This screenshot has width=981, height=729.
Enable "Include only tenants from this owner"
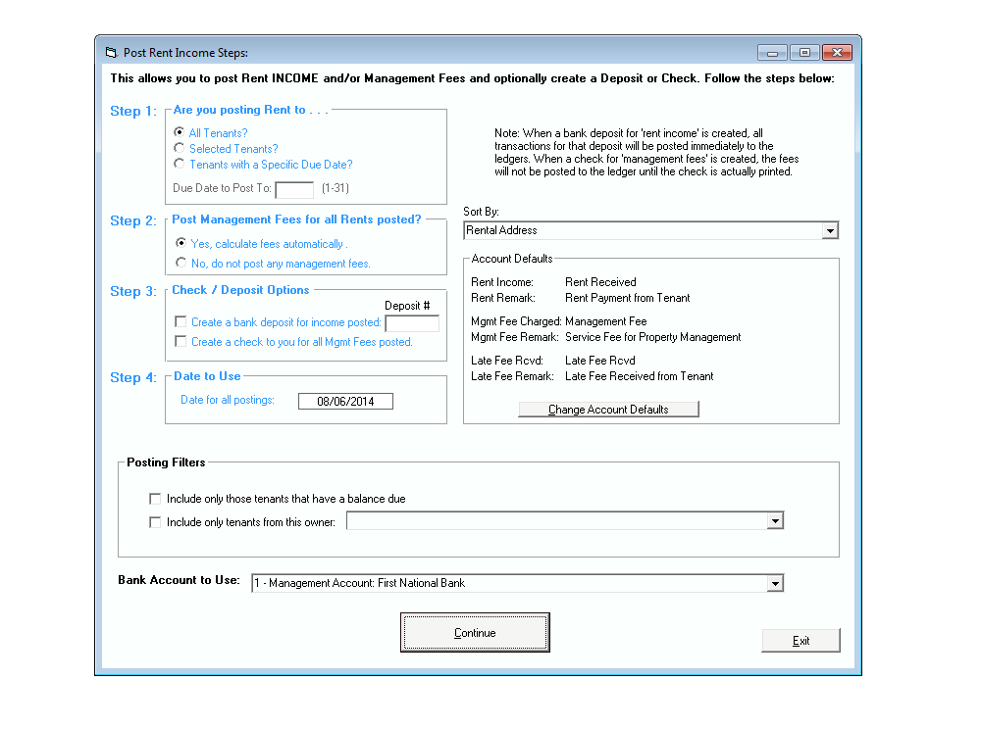[155, 520]
